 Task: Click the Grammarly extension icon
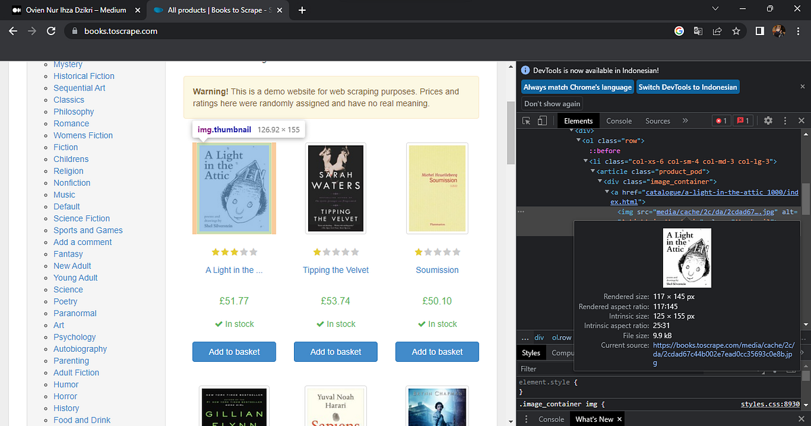pos(679,30)
